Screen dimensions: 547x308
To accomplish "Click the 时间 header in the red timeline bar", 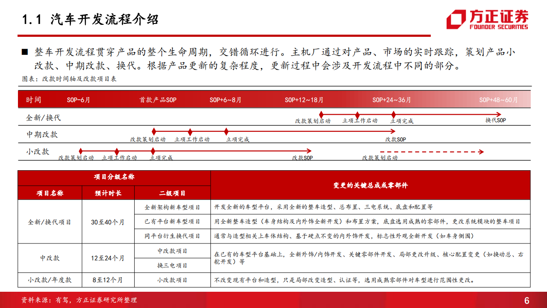I will 33,100.
